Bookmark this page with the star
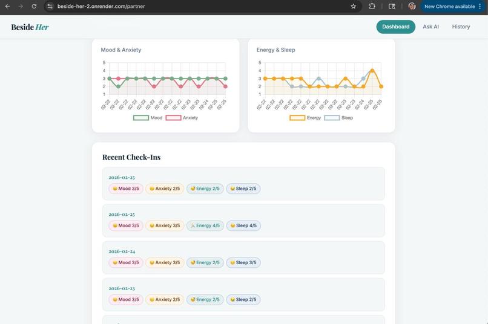The image size is (488, 324). (353, 6)
